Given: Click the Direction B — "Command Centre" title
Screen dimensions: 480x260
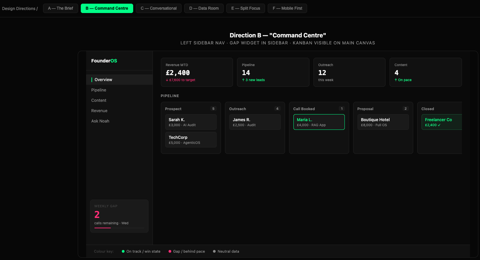Looking at the screenshot, I should click(278, 35).
